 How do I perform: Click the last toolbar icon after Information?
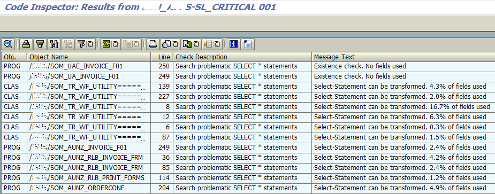(248, 44)
